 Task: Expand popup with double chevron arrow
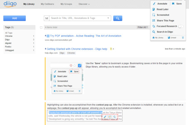183,38
